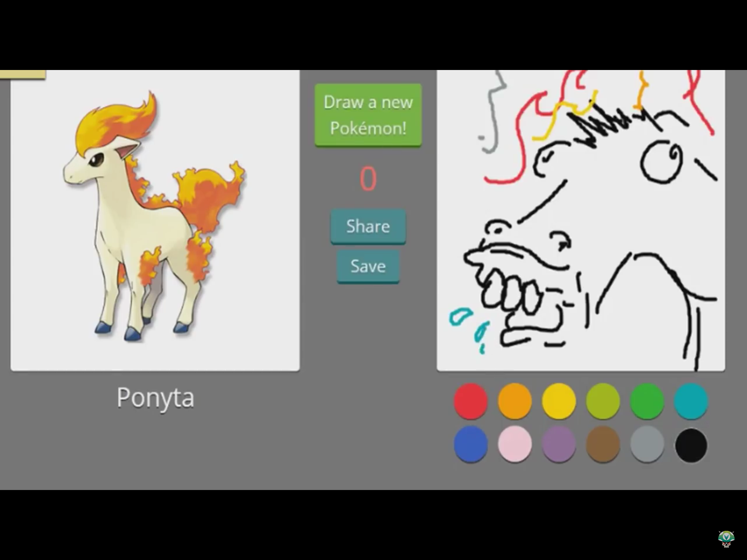Select the black color swatch

(691, 445)
